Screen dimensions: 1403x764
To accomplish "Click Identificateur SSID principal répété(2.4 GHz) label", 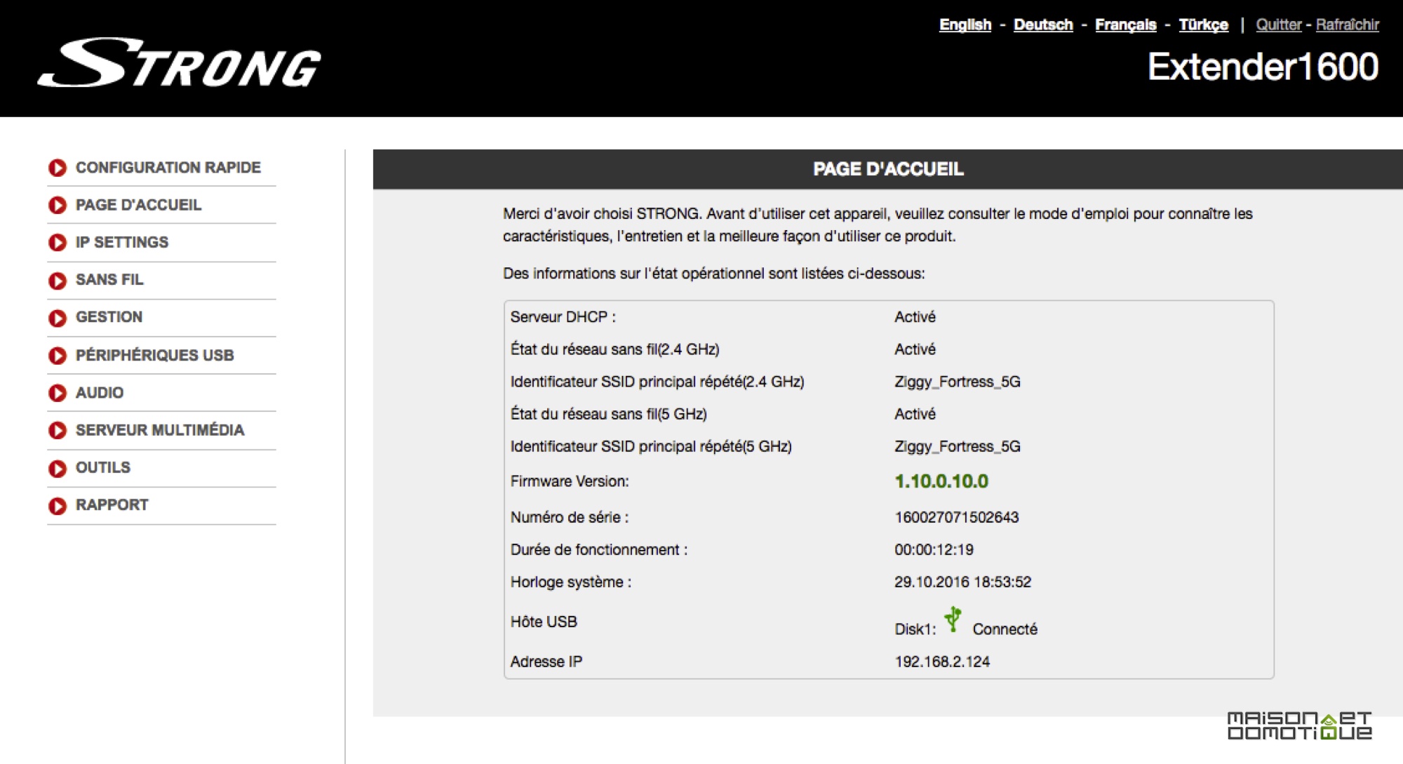I will (x=657, y=382).
